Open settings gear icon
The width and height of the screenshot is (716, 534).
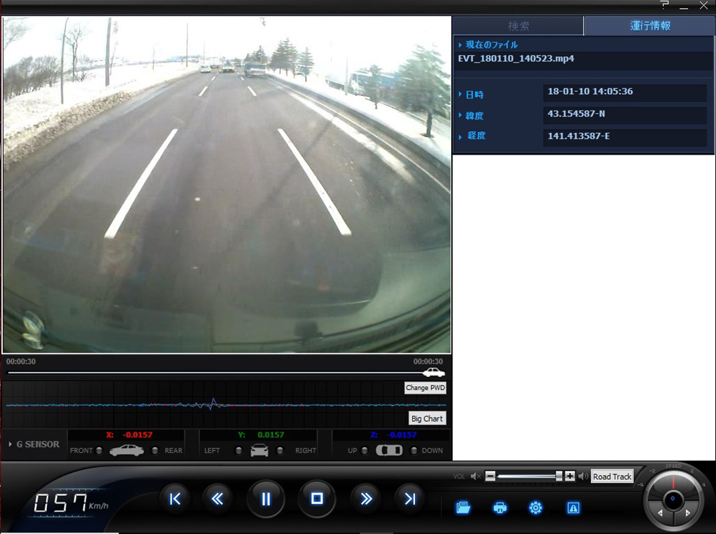pos(535,508)
